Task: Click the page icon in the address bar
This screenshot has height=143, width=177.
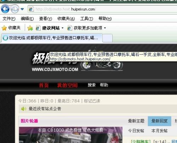Action: (x=31, y=9)
